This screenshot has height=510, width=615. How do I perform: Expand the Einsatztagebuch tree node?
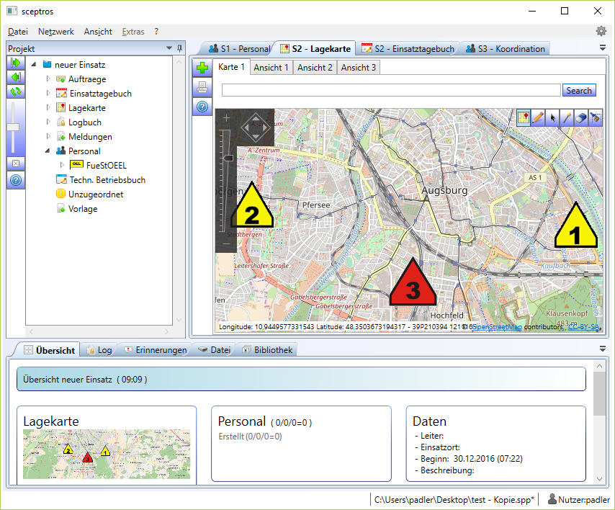click(48, 94)
